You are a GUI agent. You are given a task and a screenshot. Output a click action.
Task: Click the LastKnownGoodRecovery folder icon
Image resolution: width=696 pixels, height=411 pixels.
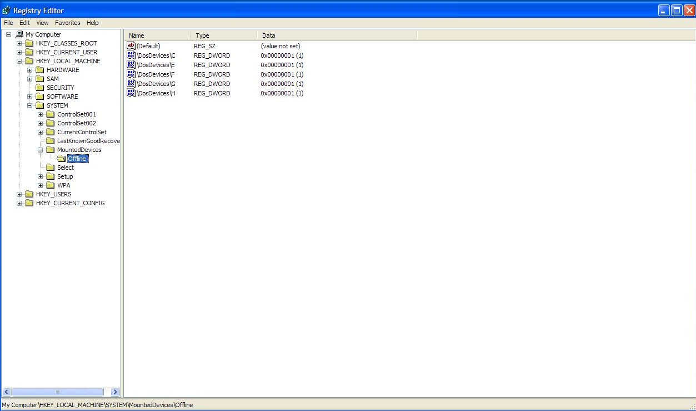point(50,141)
